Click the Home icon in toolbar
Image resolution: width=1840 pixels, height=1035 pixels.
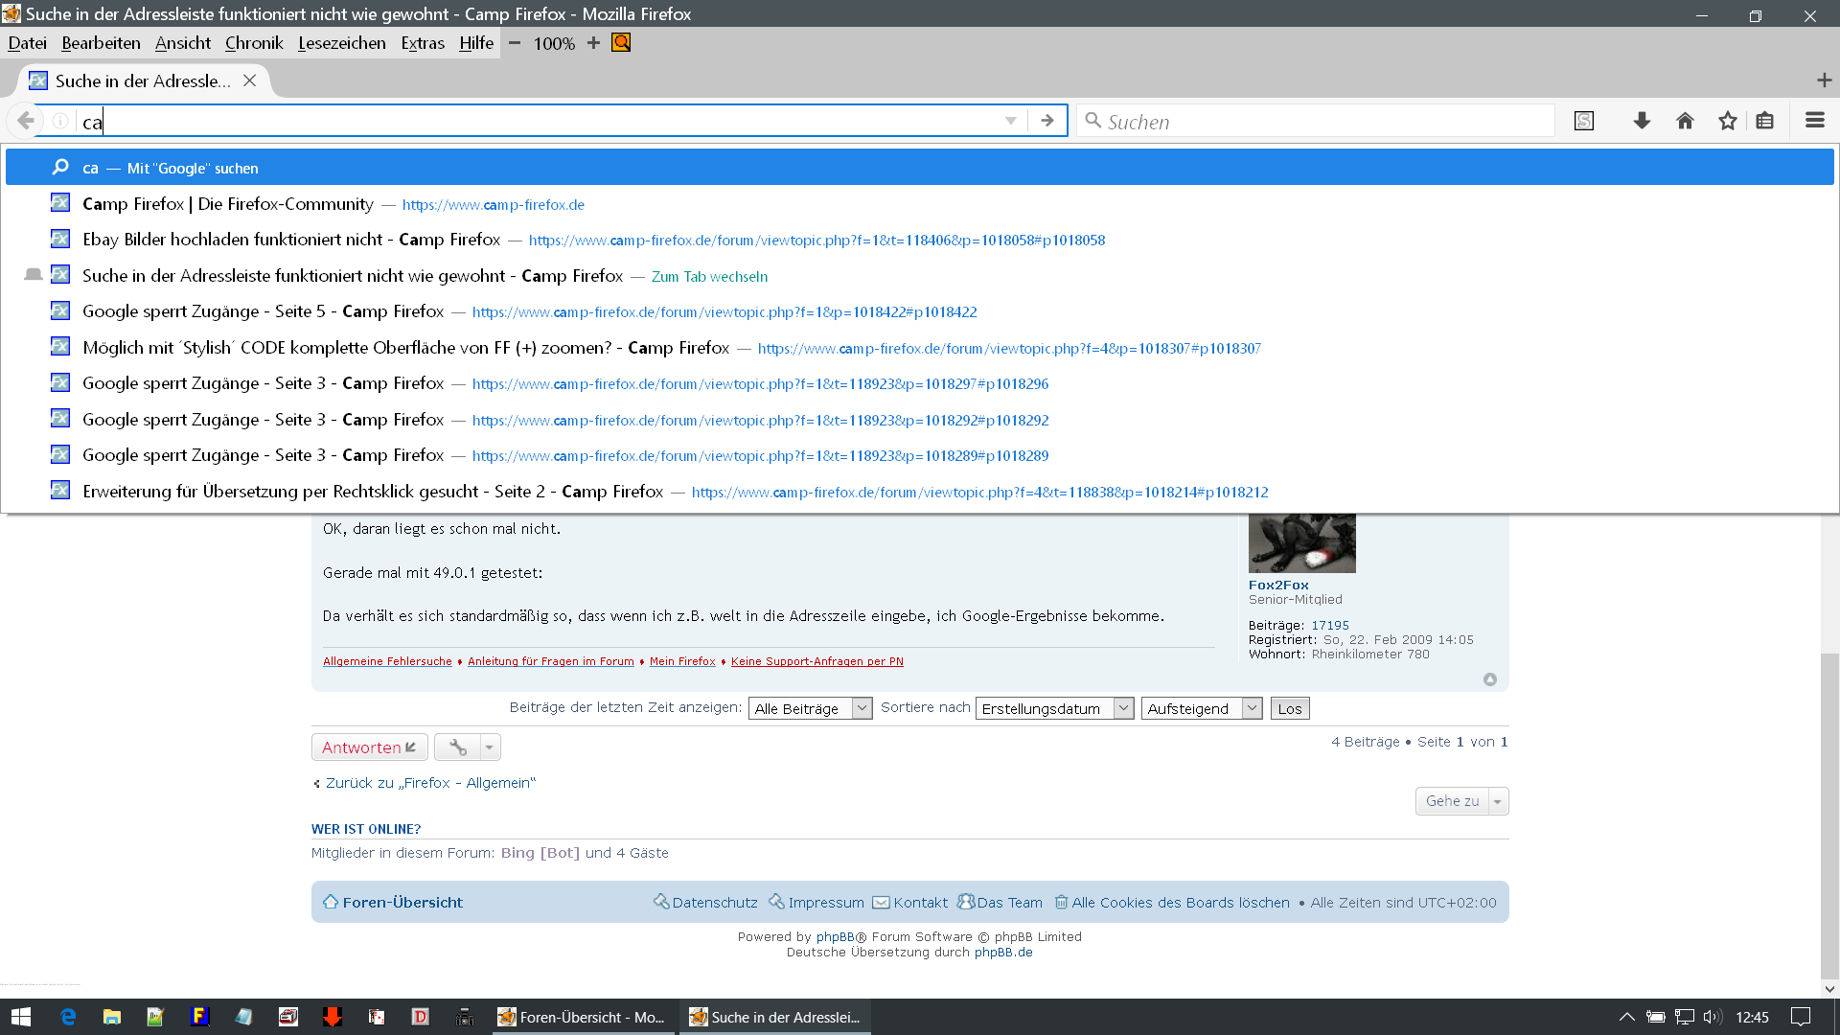[x=1685, y=121]
